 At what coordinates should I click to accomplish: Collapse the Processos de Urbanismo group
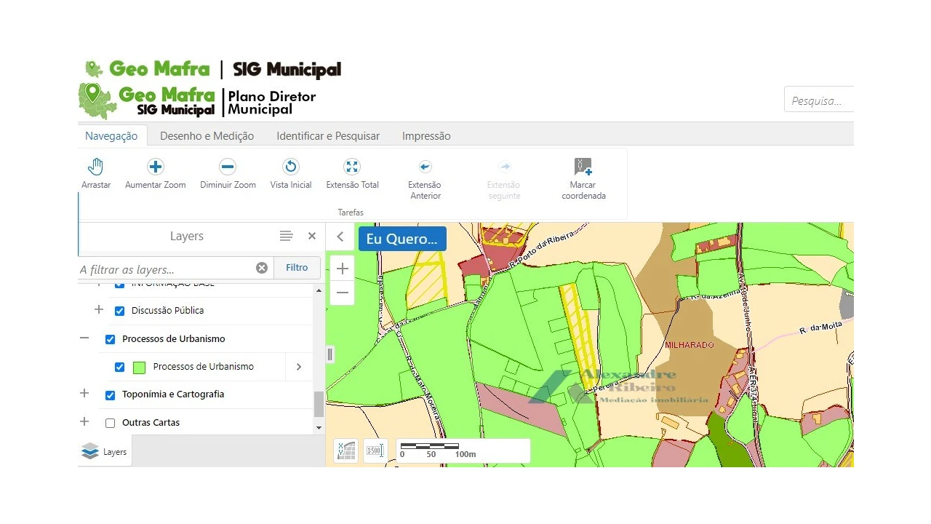pos(84,338)
